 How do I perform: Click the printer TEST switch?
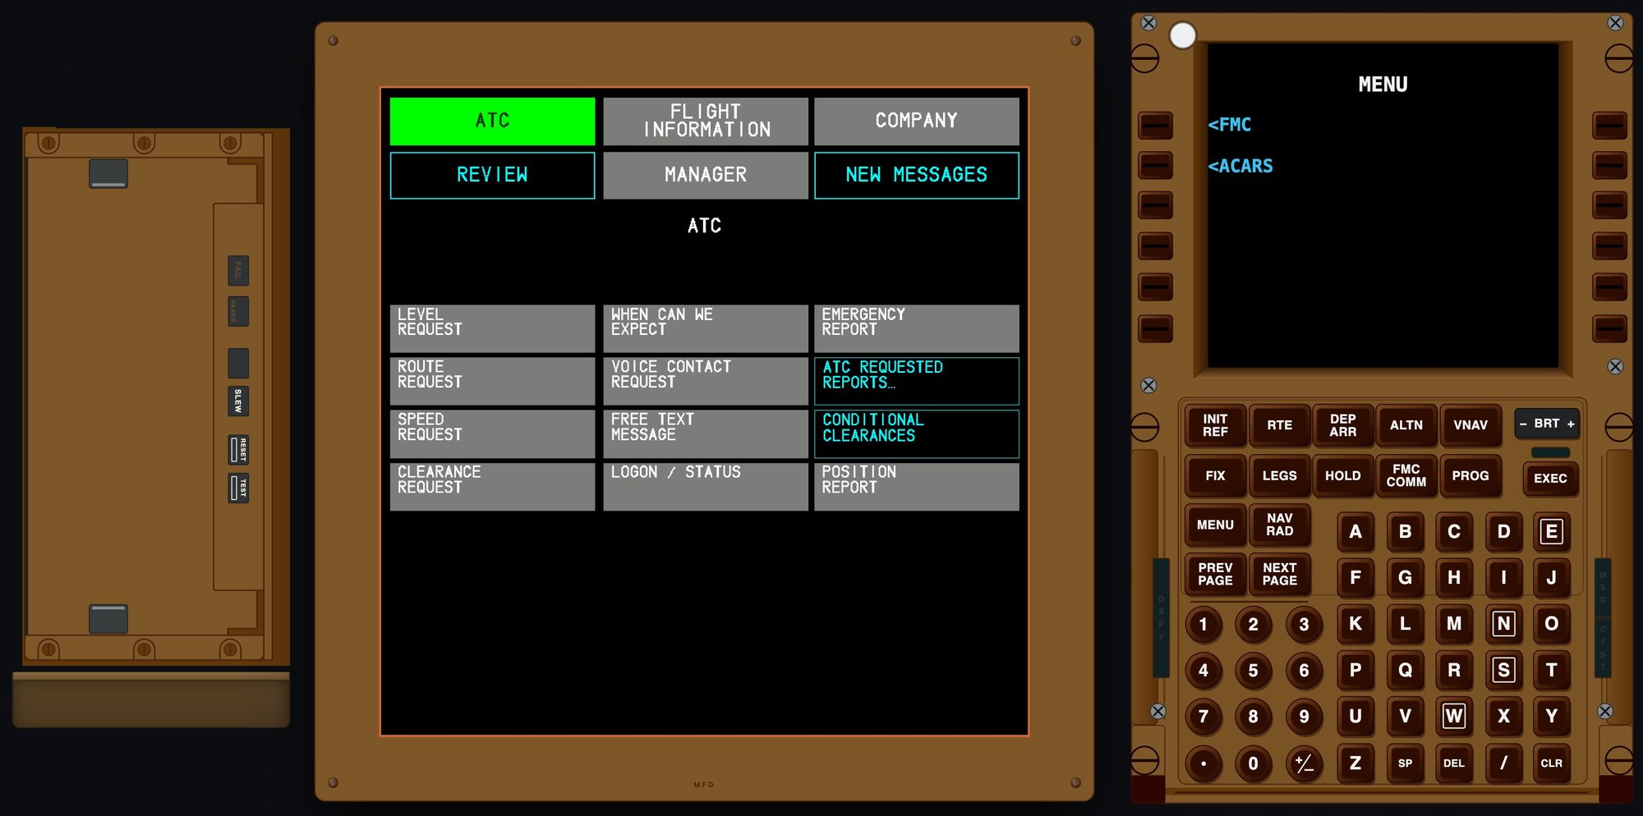tap(238, 488)
